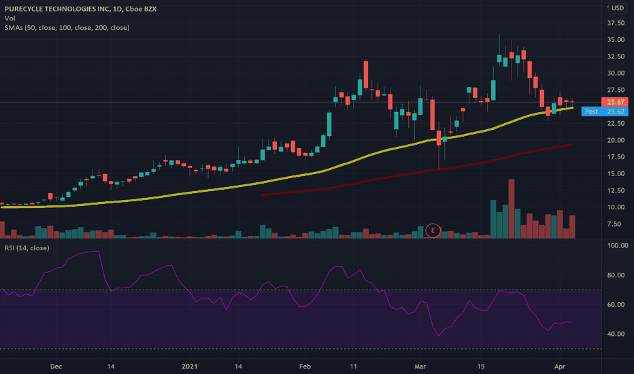Viewport: 634px width, 374px height.
Task: Open the USD currency selector
Action: point(618,8)
